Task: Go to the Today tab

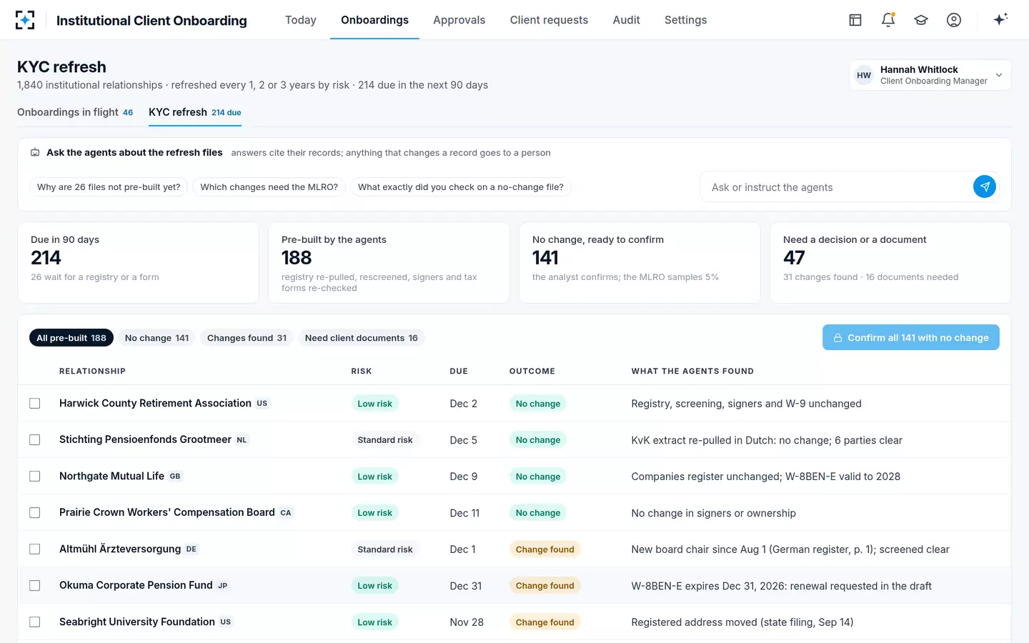Action: click(301, 20)
